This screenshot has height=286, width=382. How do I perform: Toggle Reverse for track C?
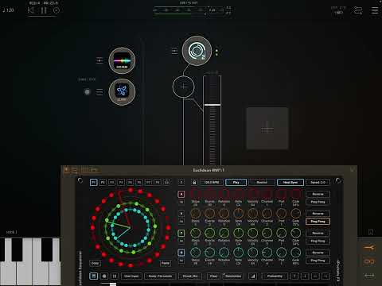[x=318, y=233]
